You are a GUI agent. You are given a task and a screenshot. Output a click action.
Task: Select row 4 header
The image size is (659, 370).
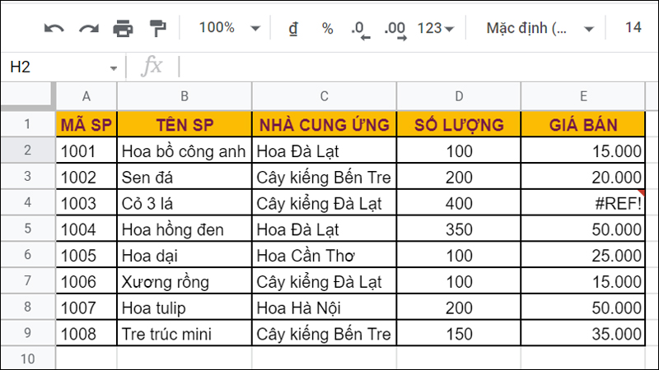coord(27,201)
